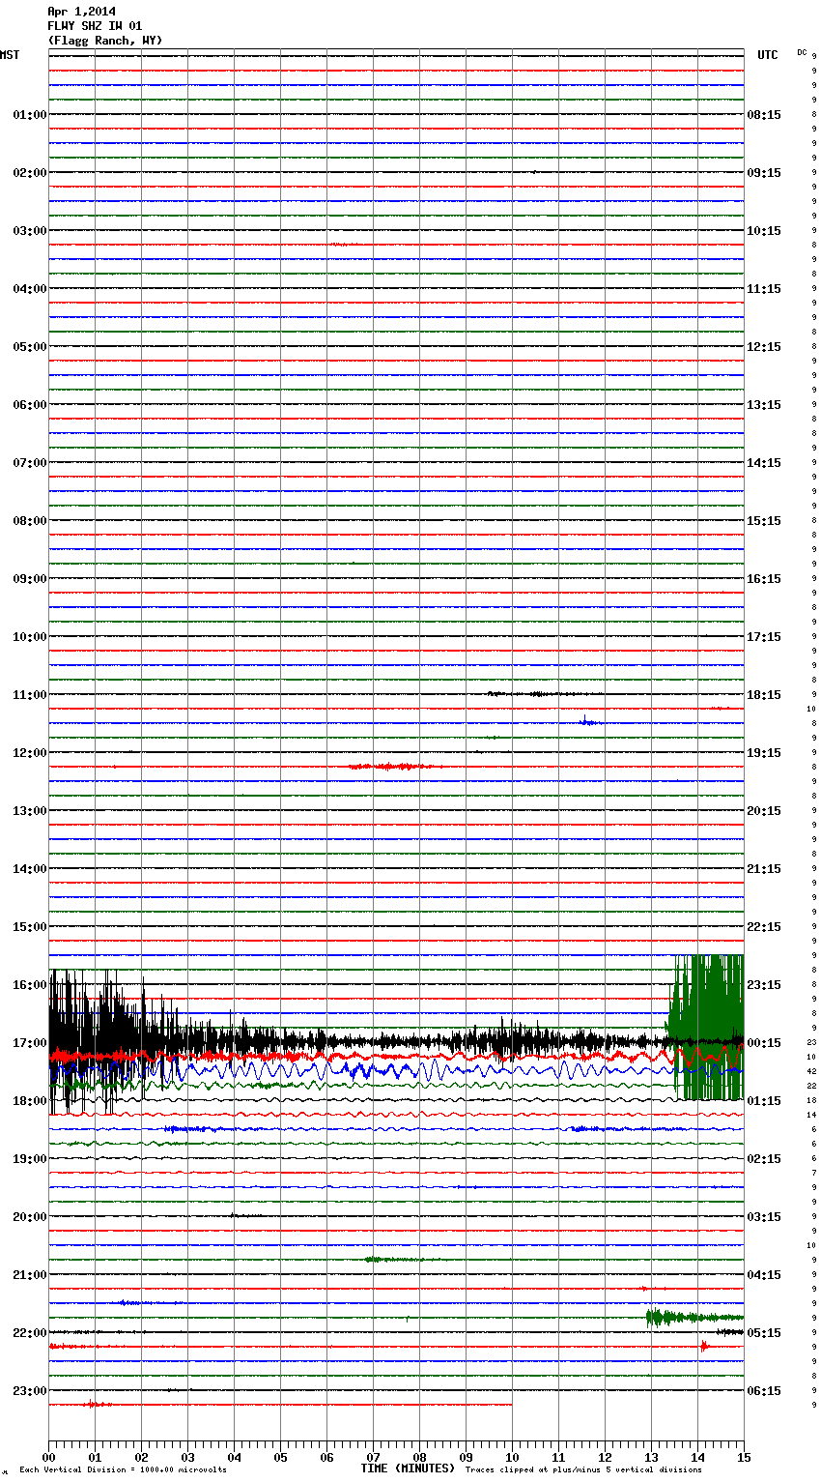
Task: Click the date text "Apr 1,2014"
Action: click(81, 12)
